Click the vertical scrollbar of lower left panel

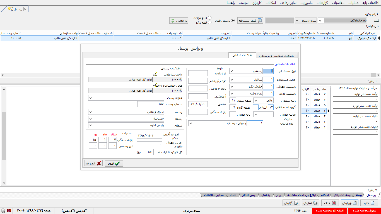[4, 136]
